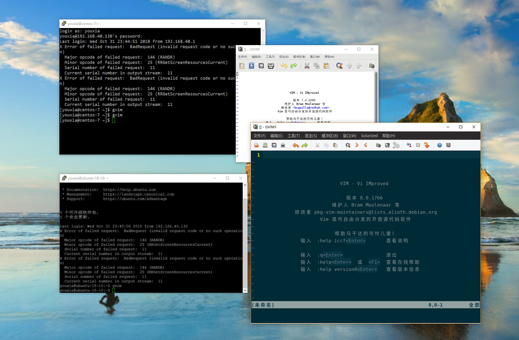Open the Solarized menu in GVIM1

pos(369,136)
